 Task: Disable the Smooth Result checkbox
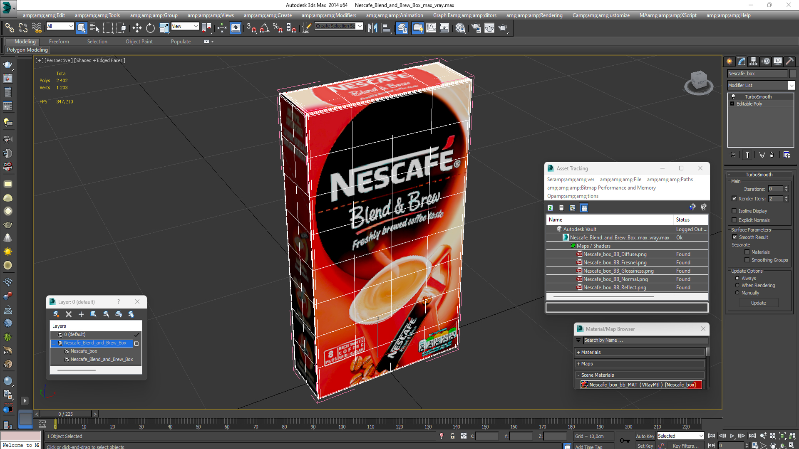tap(734, 237)
